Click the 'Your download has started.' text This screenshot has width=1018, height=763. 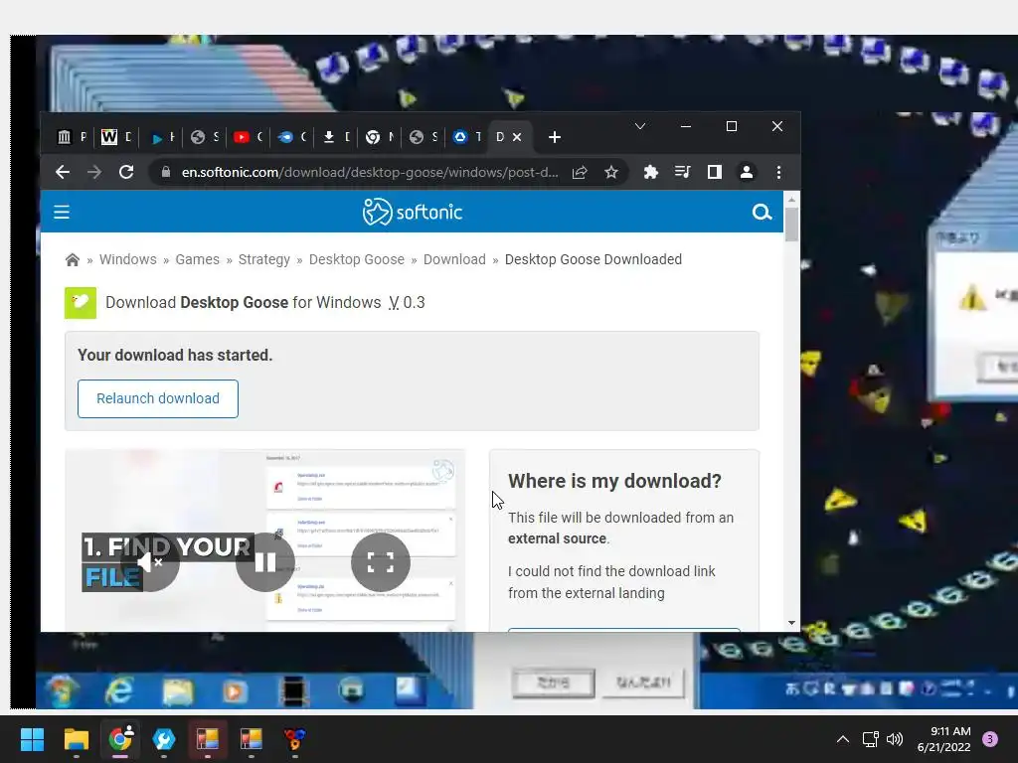(x=175, y=355)
